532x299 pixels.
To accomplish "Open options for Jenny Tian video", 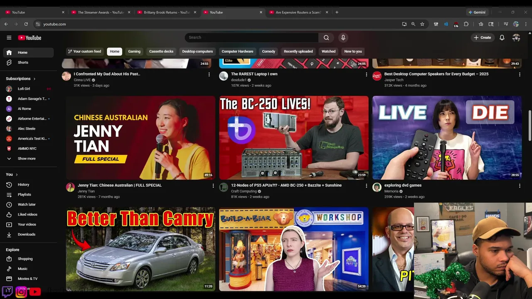I will [213, 186].
